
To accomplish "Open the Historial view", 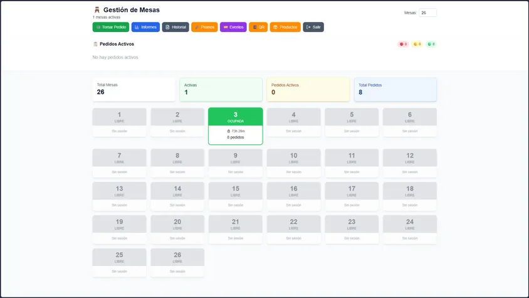I will point(175,27).
